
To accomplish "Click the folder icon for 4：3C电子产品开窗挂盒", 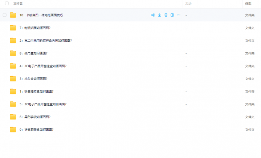I will [13, 66].
